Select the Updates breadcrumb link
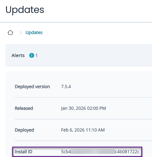152x157 pixels. pos(34,32)
